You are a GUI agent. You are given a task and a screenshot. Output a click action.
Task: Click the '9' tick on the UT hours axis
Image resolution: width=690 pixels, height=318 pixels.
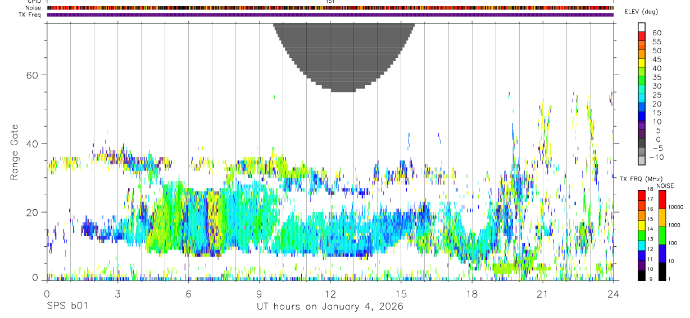point(259,294)
